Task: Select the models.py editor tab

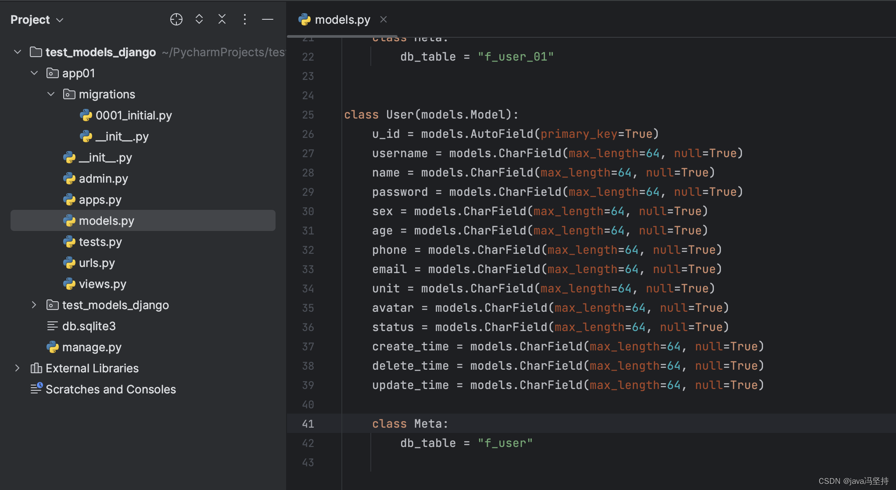Action: tap(342, 20)
